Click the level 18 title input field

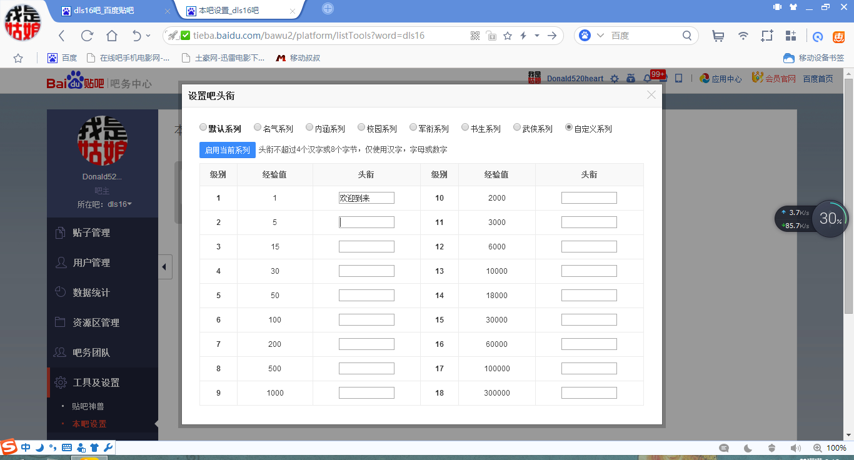pos(589,393)
